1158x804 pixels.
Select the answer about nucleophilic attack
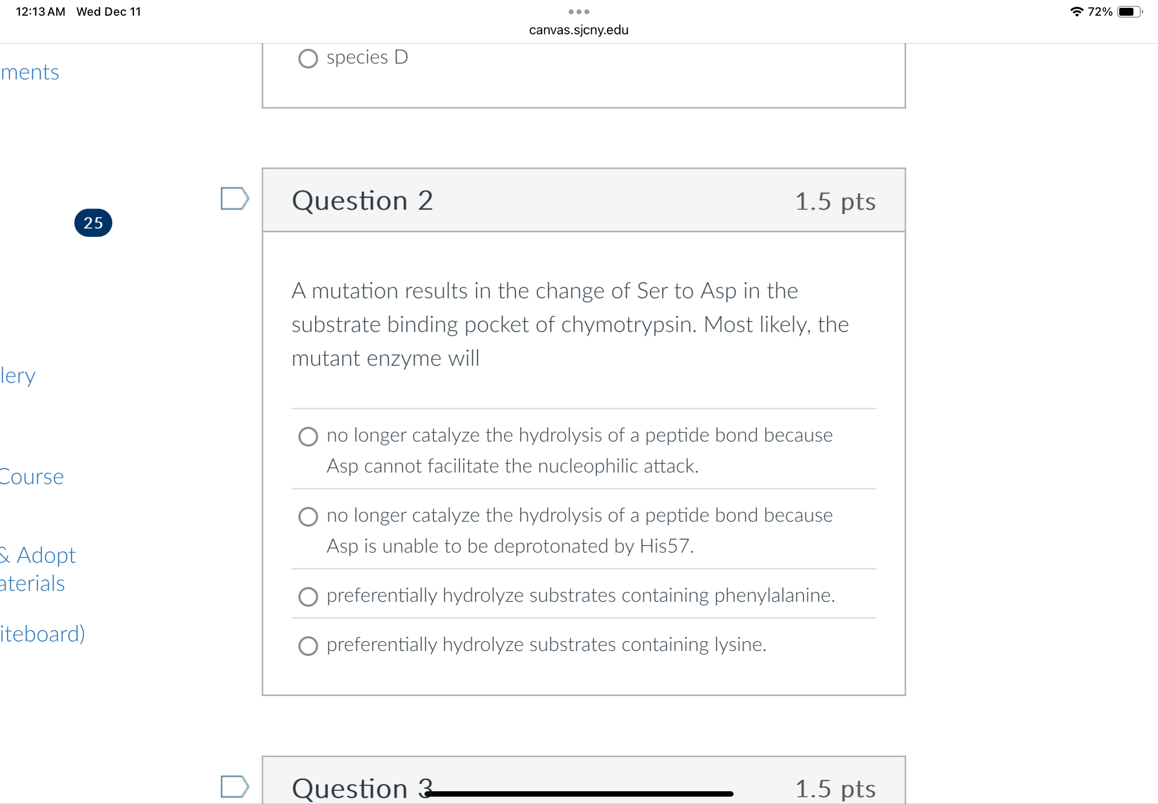(x=308, y=436)
